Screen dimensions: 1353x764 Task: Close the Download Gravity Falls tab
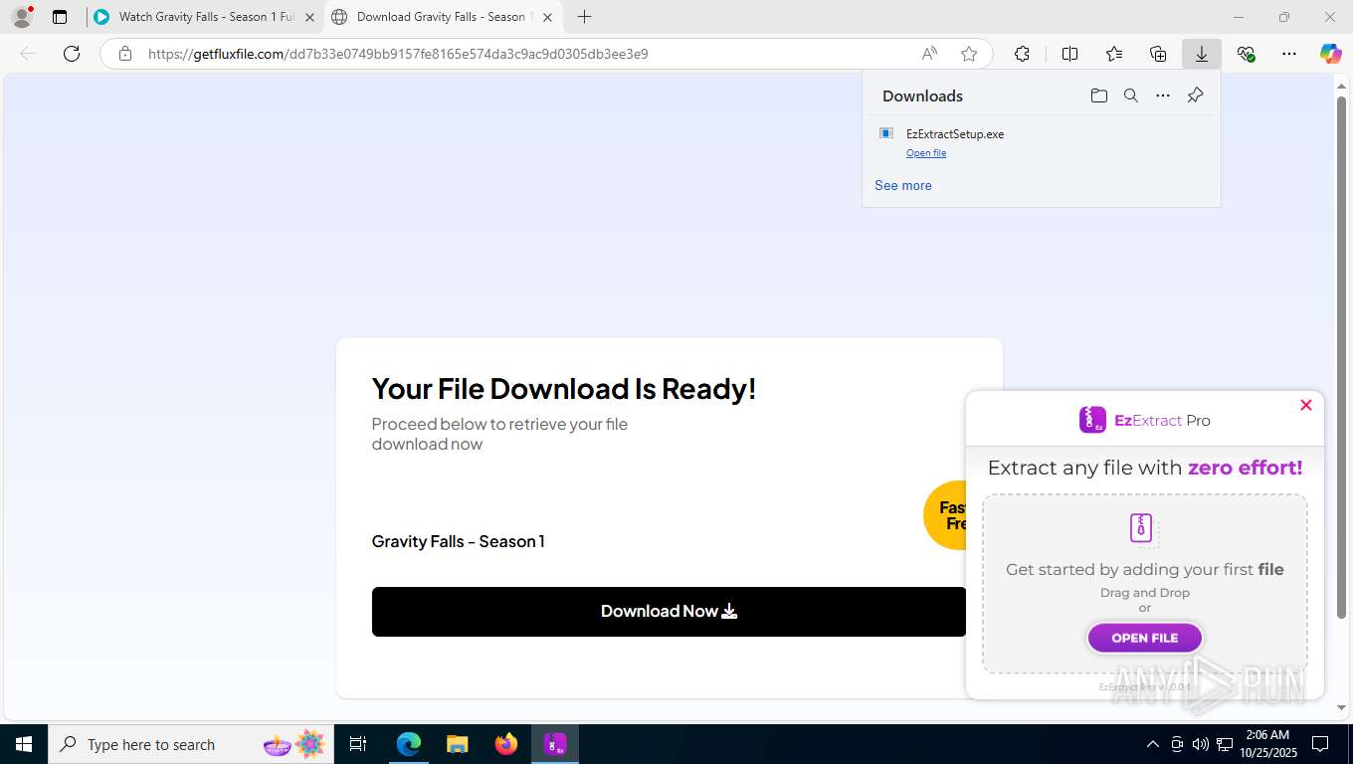point(547,17)
